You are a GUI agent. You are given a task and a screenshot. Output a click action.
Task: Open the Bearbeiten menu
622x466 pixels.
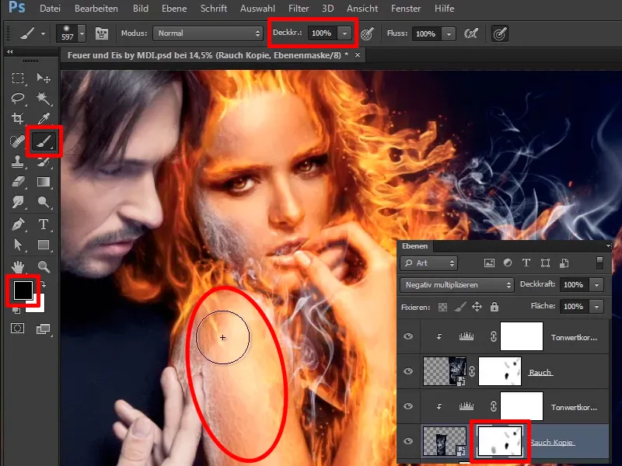[x=96, y=9]
